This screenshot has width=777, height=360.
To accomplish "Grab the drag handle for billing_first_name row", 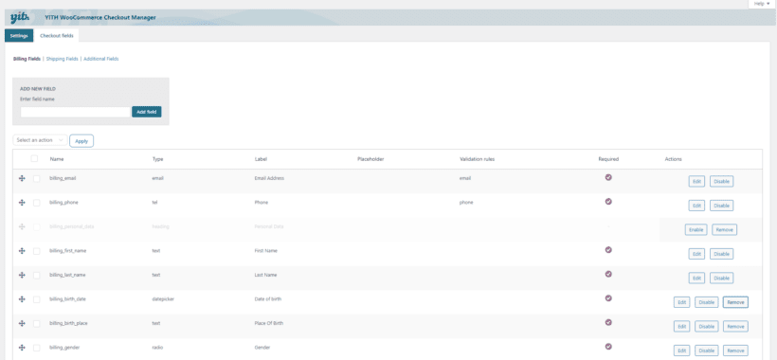I will pos(22,251).
